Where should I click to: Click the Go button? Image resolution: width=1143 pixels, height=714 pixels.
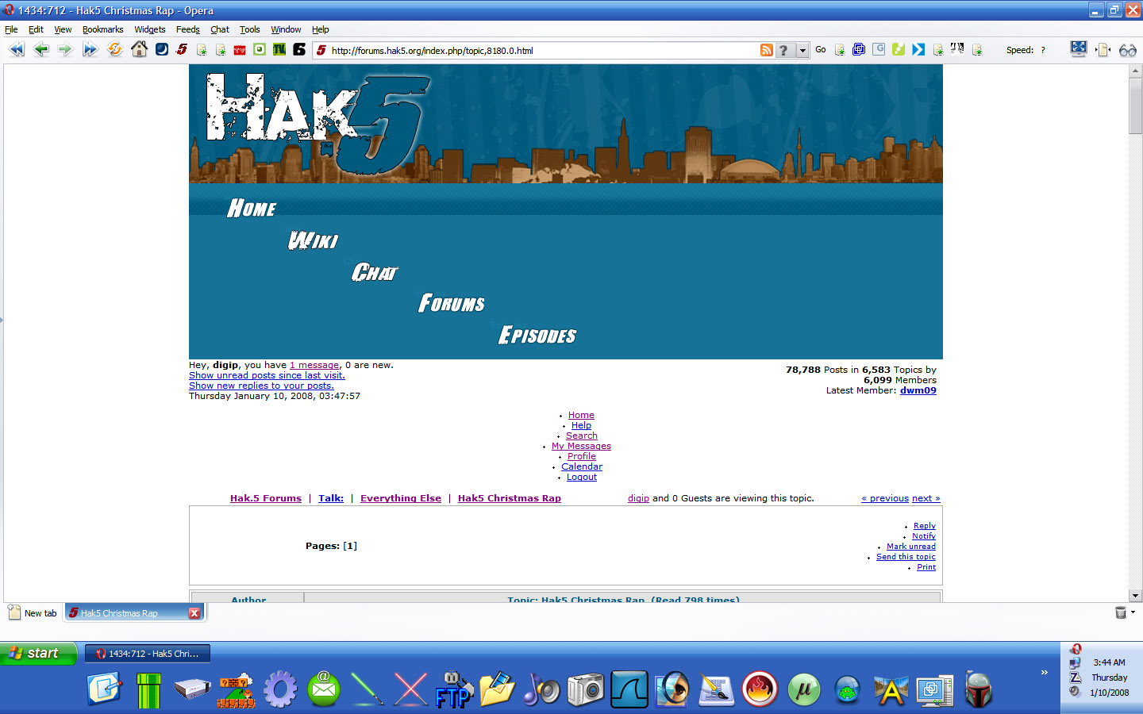point(821,49)
